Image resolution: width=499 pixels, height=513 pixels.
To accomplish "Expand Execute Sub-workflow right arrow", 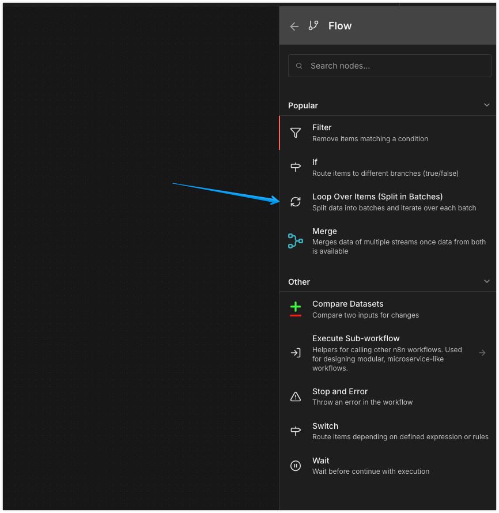I will [x=482, y=353].
